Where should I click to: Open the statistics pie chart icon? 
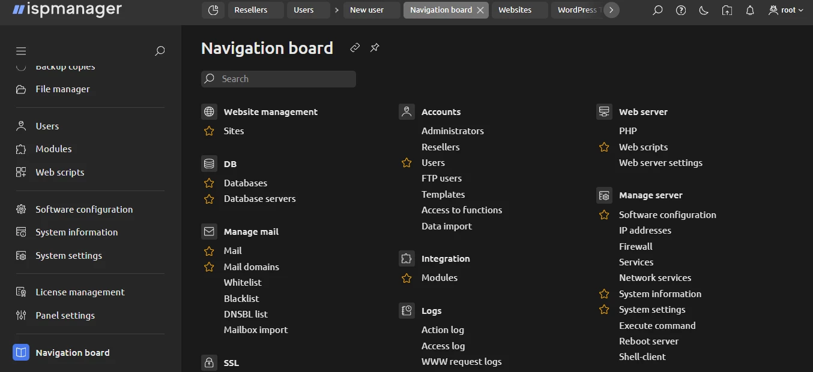point(213,10)
